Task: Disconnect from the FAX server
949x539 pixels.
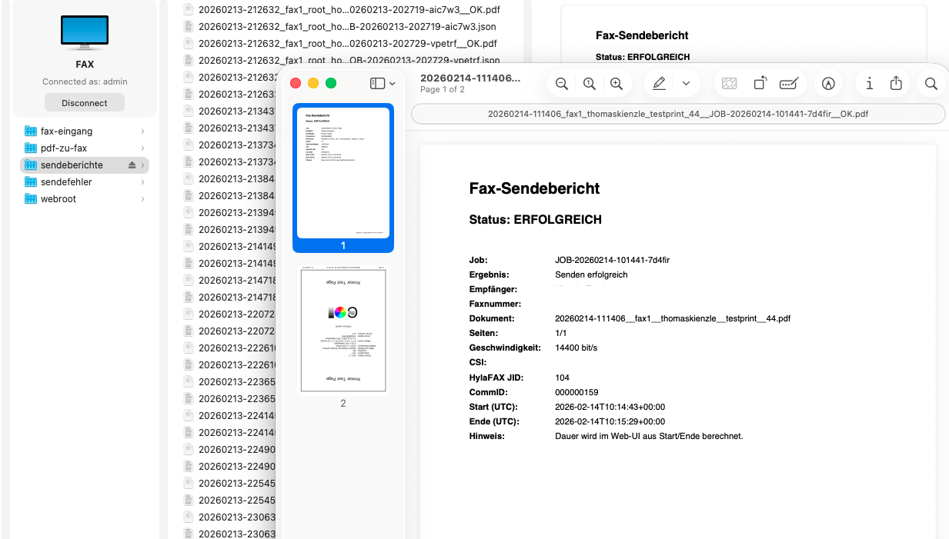Action: 85,103
